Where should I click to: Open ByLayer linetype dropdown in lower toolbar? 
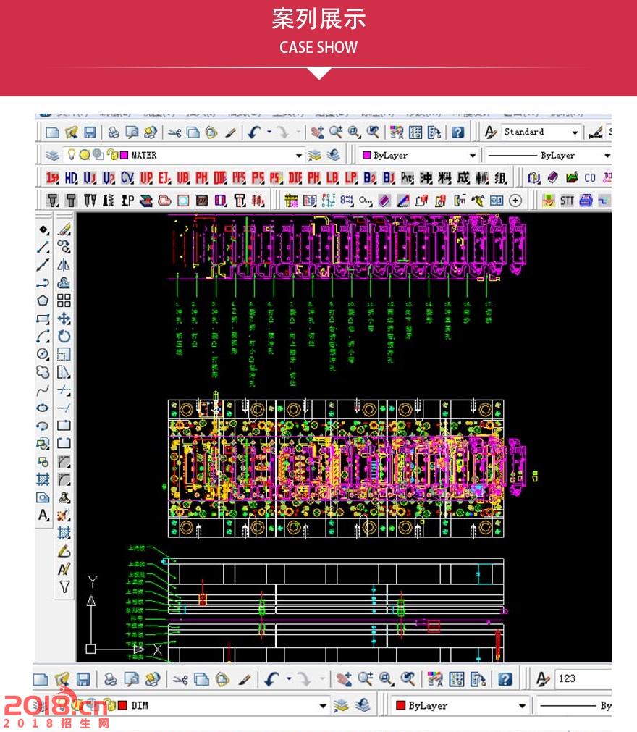575,706
